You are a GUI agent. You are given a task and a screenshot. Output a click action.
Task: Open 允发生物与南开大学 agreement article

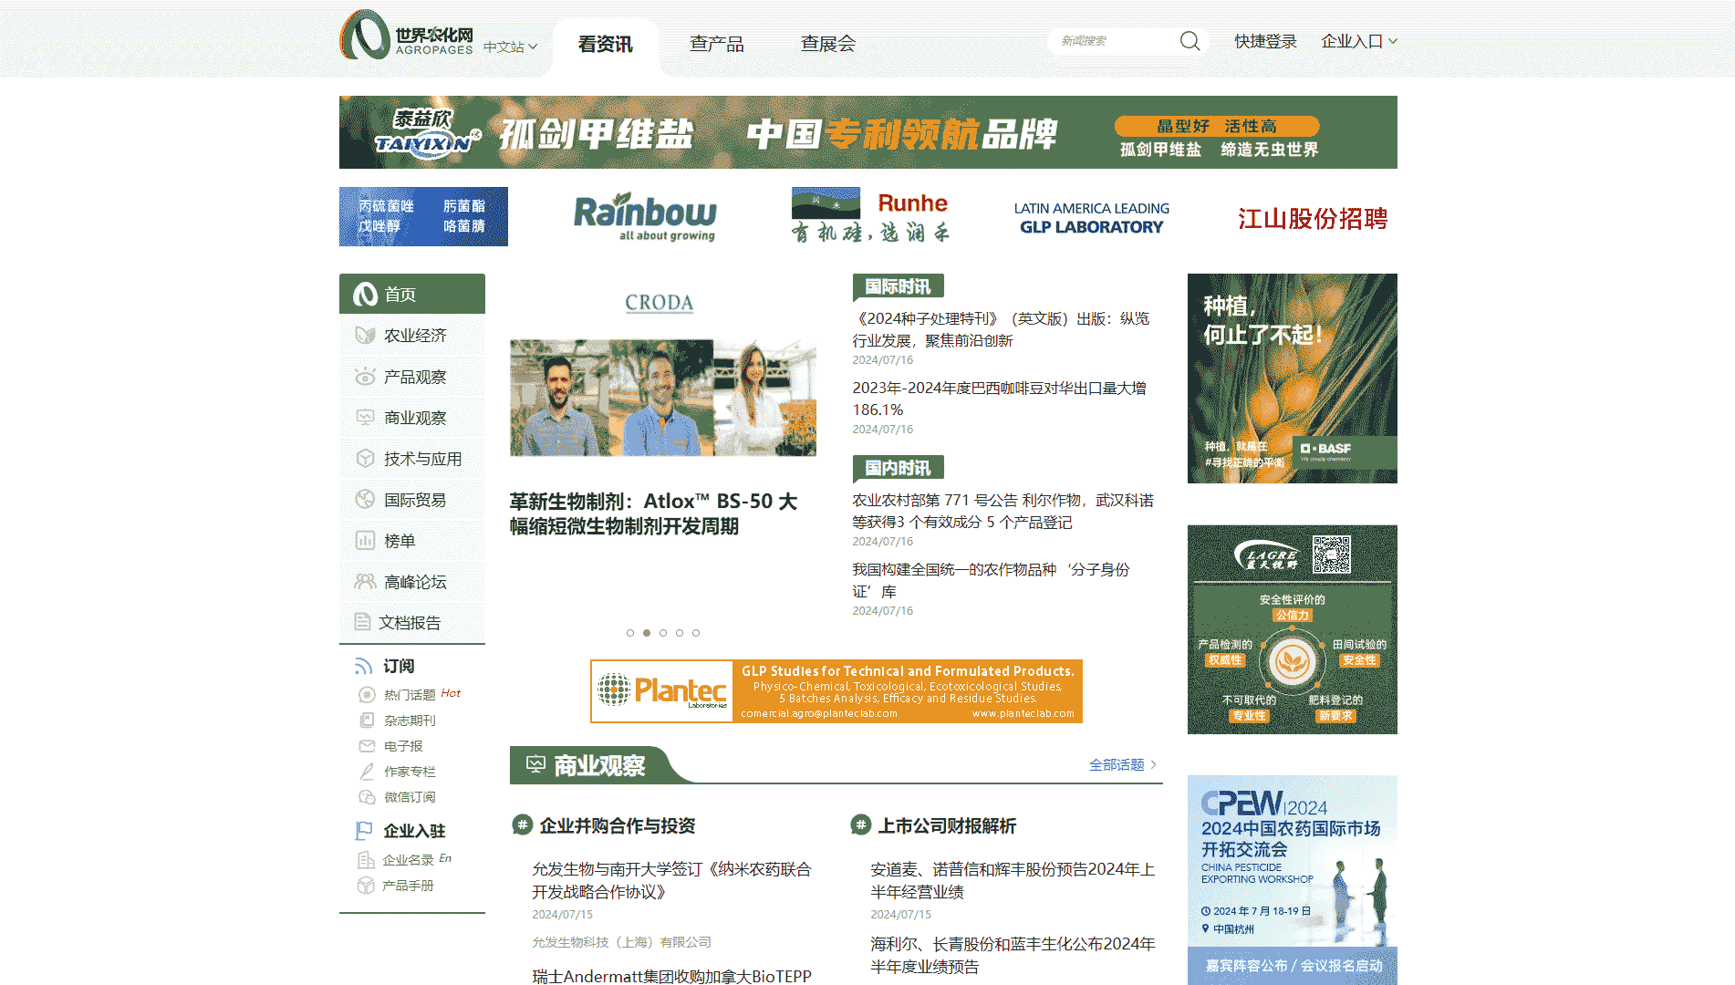(x=672, y=880)
